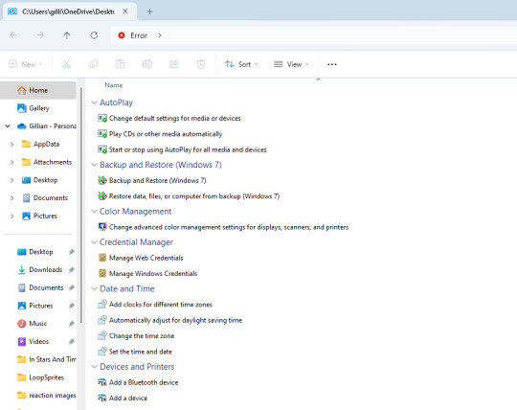The width and height of the screenshot is (517, 410).
Task: Go up one folder level
Action: (67, 34)
